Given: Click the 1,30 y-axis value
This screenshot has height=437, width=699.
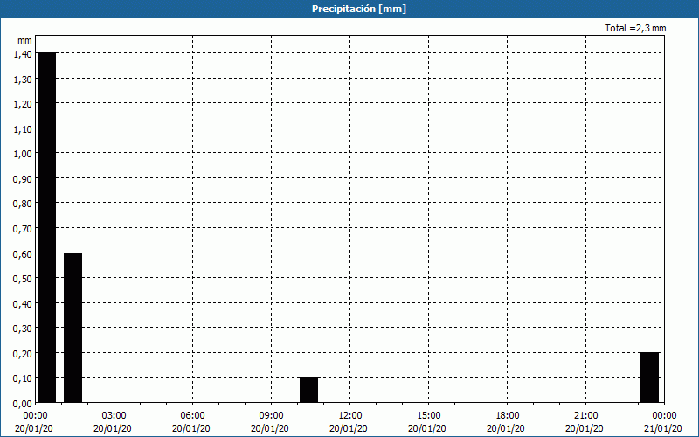Looking at the screenshot, I should click(x=23, y=79).
